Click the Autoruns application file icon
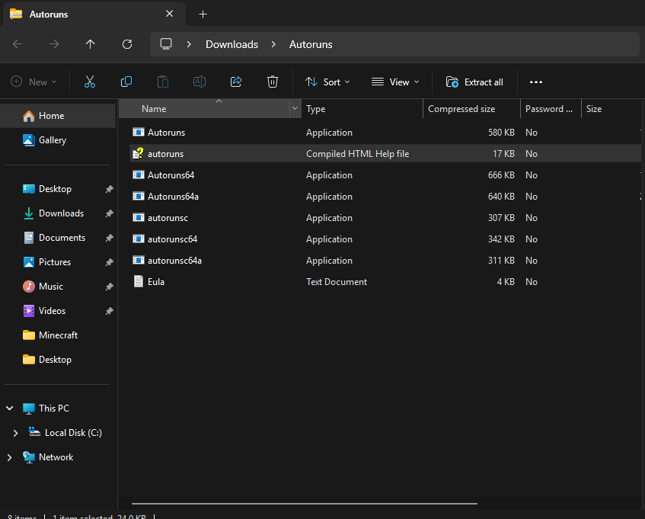This screenshot has width=645, height=519. coord(139,132)
